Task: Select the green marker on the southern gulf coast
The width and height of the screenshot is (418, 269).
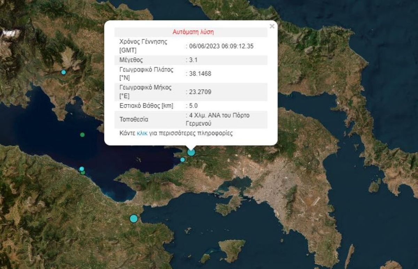Action: [83, 172]
